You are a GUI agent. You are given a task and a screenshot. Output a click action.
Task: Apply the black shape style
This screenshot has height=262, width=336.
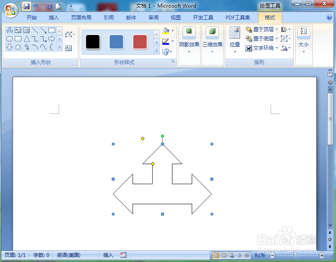coord(93,42)
